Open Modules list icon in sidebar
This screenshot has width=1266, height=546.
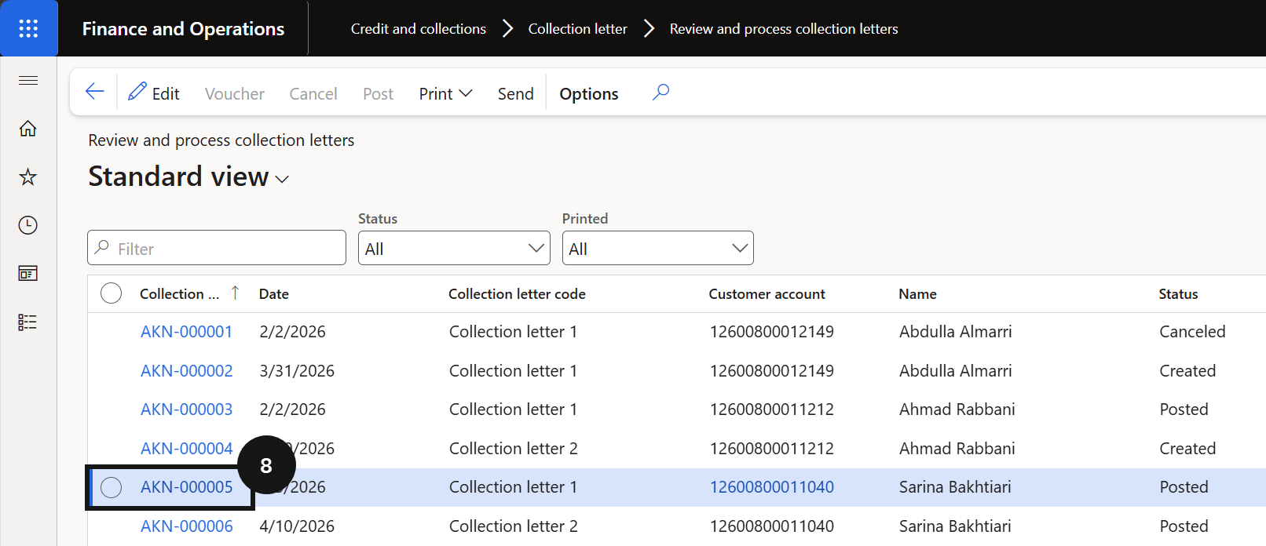28,322
